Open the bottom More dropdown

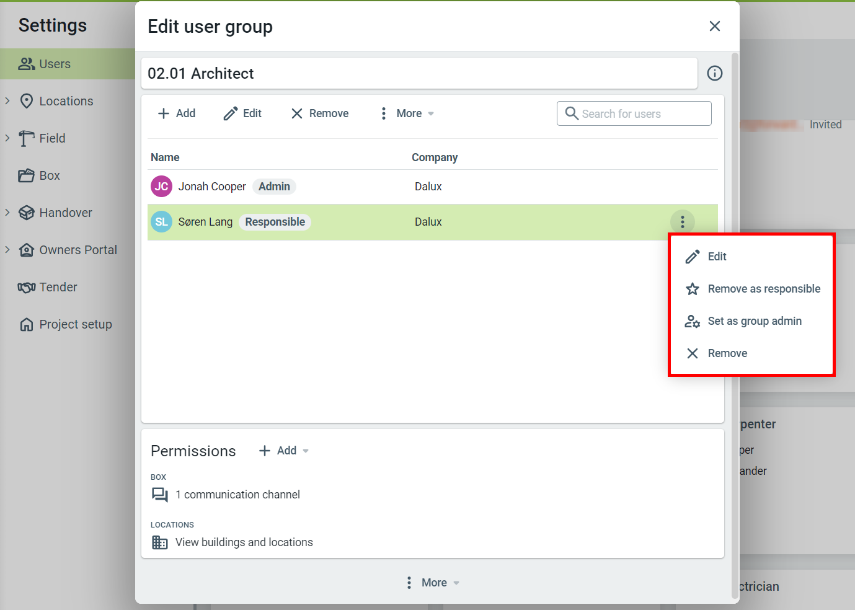[433, 583]
